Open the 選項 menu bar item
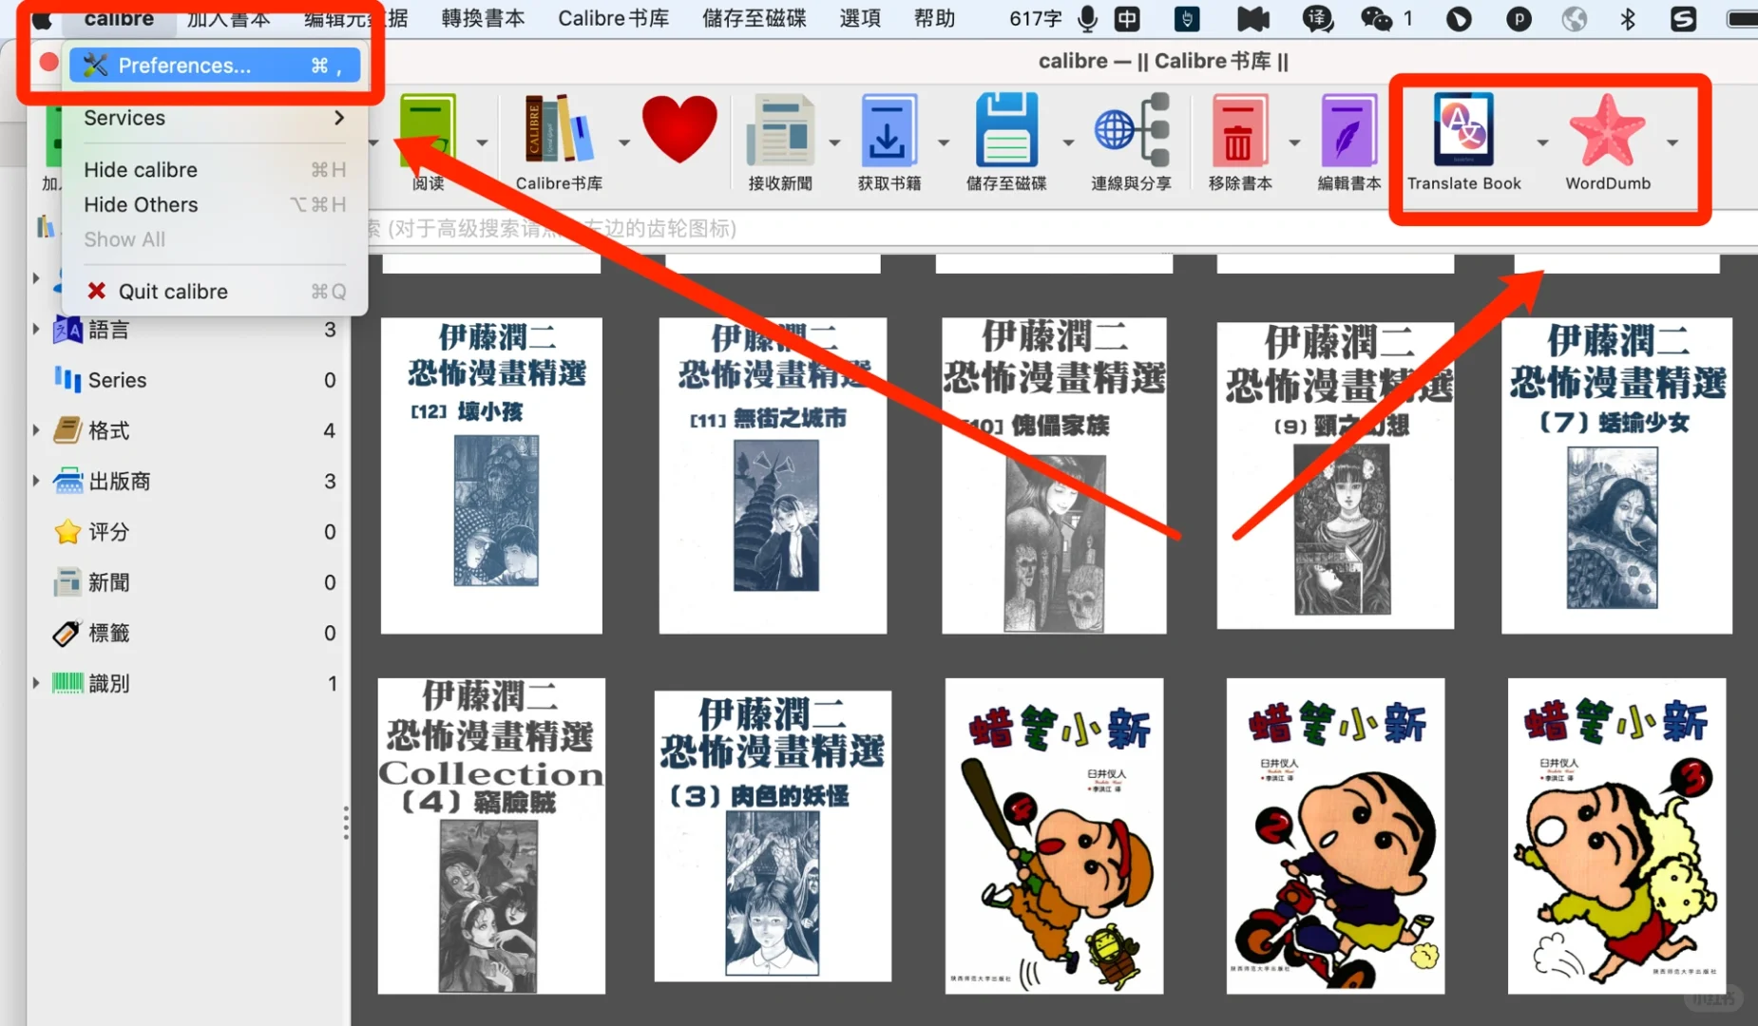 tap(860, 18)
